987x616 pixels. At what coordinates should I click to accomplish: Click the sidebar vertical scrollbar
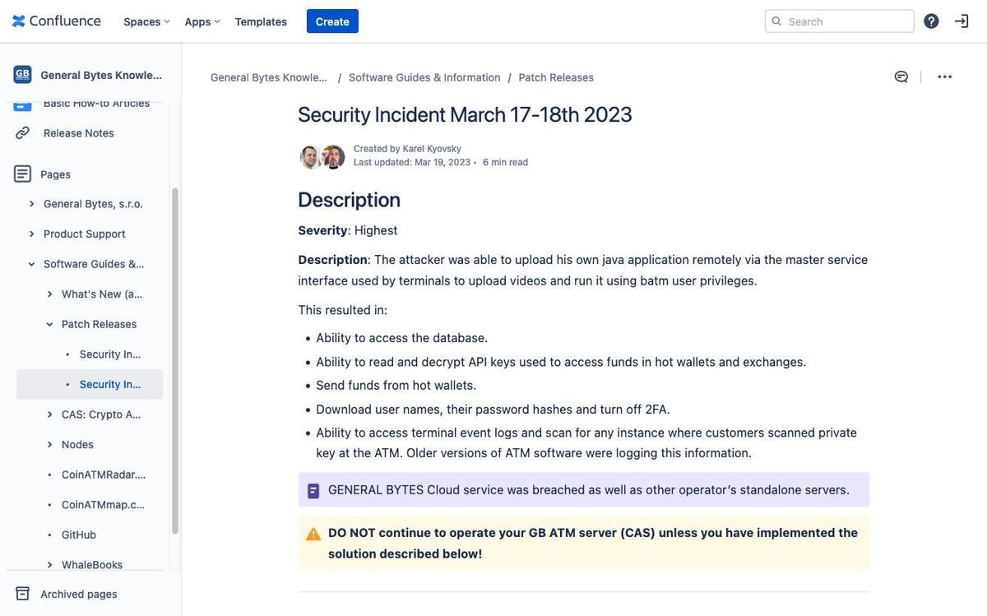(x=174, y=362)
